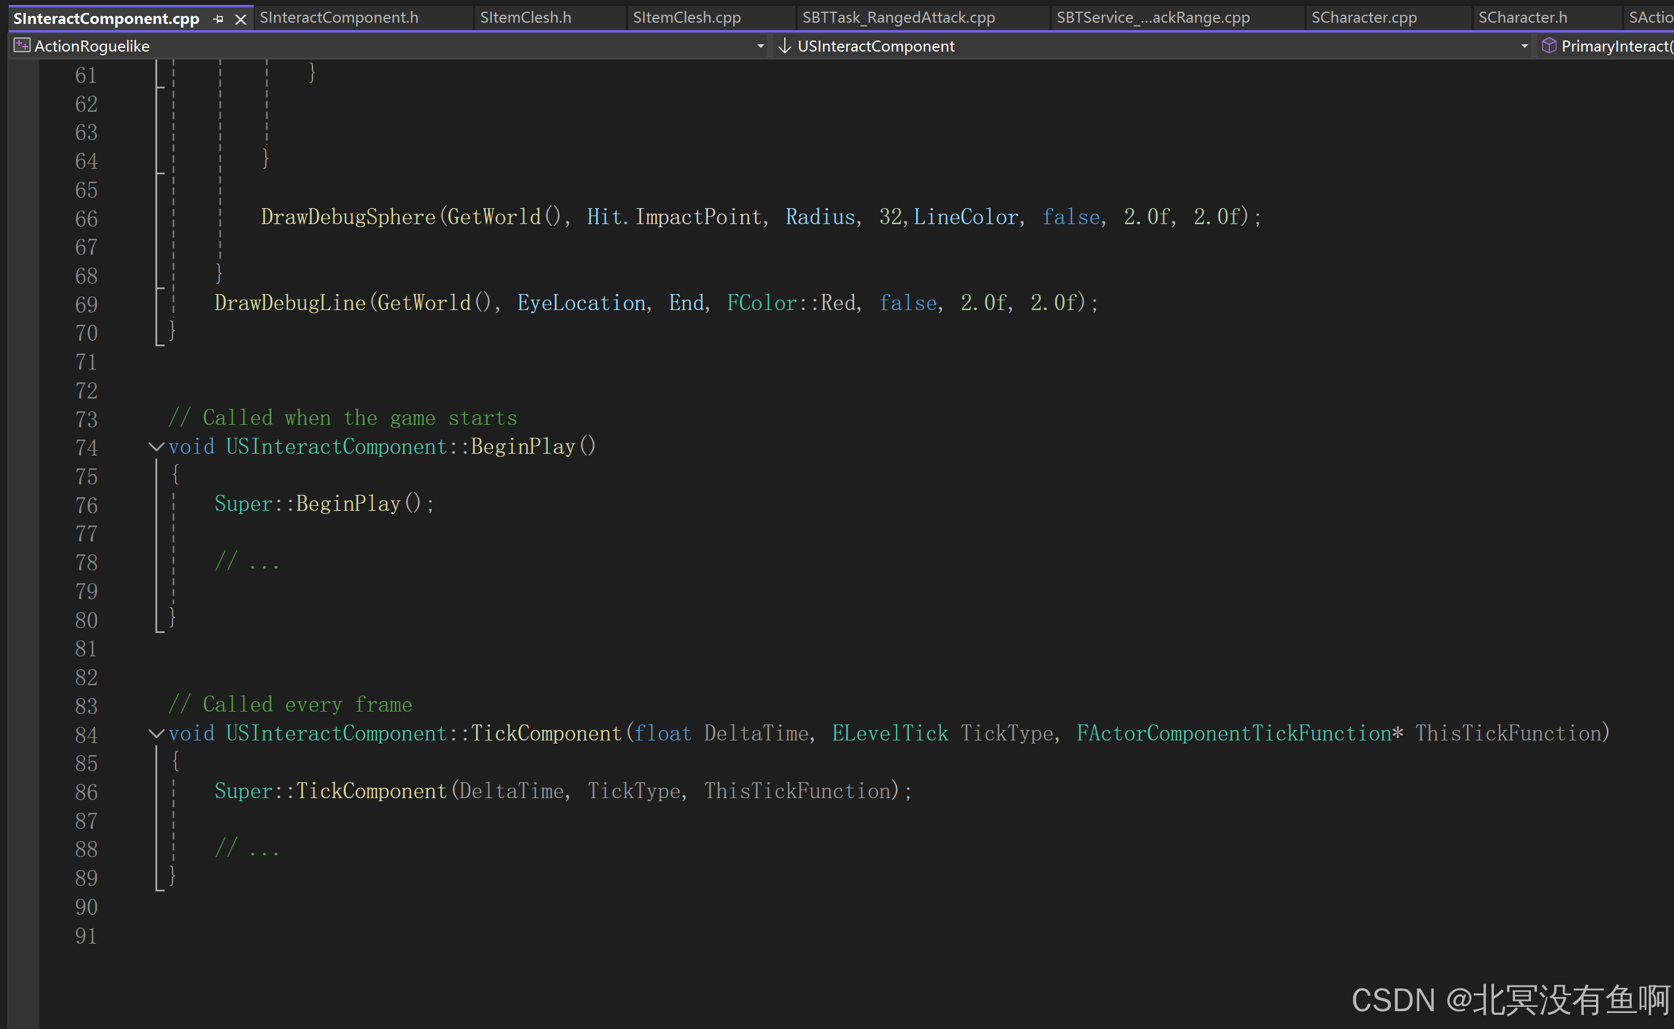The width and height of the screenshot is (1674, 1029).
Task: Open the USInteractComponent class dropdown
Action: point(1524,45)
